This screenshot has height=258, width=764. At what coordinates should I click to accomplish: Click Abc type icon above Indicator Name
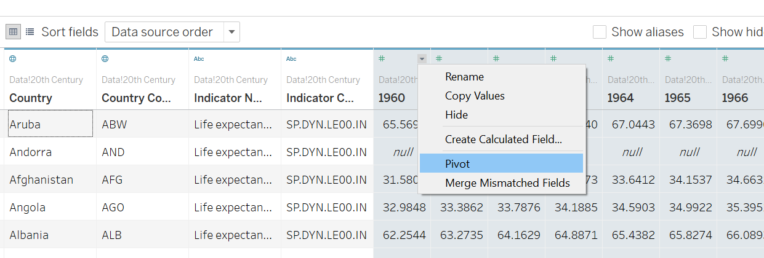click(199, 59)
